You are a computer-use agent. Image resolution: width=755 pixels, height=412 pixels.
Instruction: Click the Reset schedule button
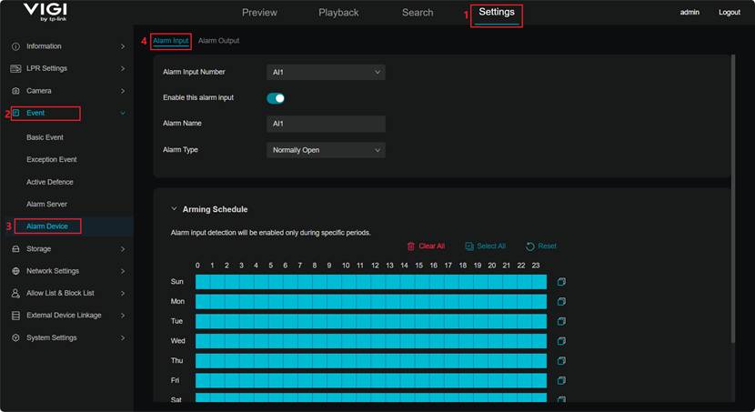pos(541,246)
